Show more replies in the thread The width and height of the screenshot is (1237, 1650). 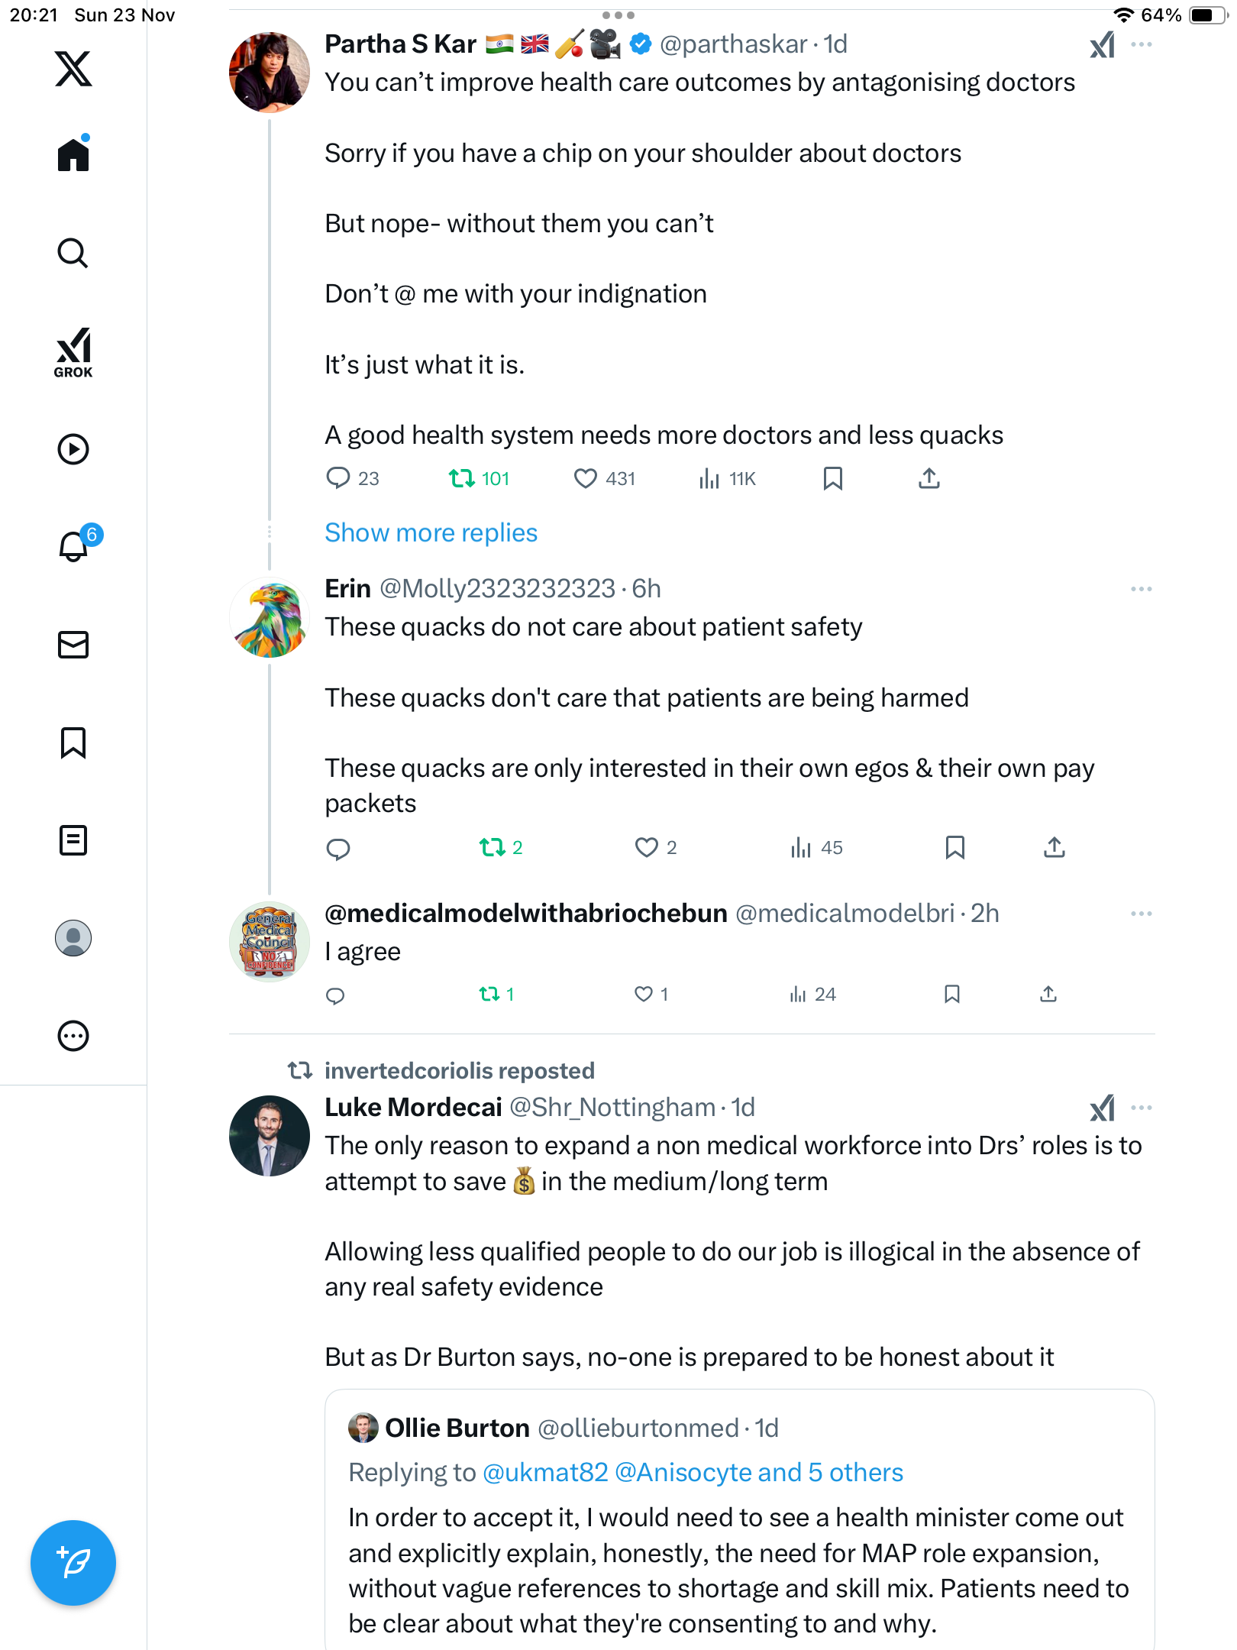[x=431, y=532]
